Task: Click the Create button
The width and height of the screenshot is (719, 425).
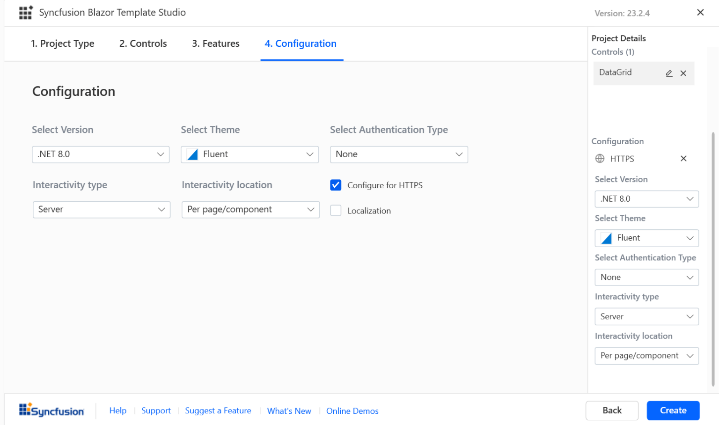Action: 673,410
